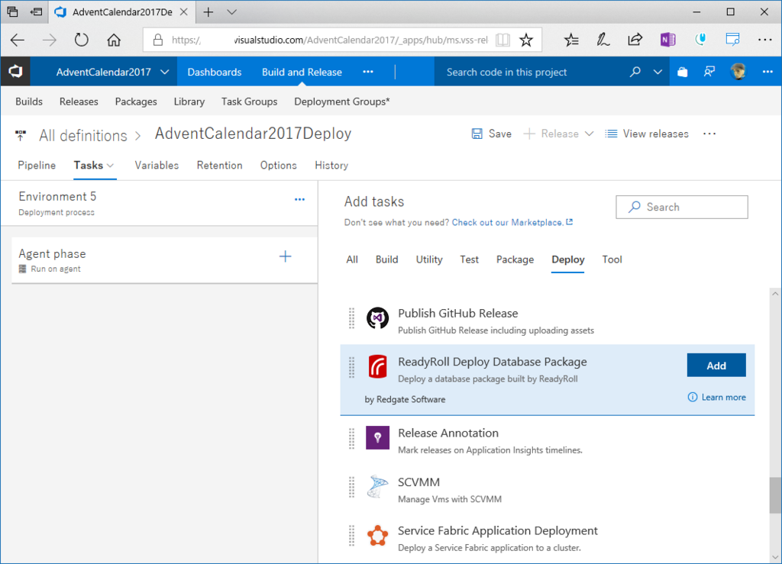Open the Retention tab
Image resolution: width=782 pixels, height=564 pixels.
219,166
